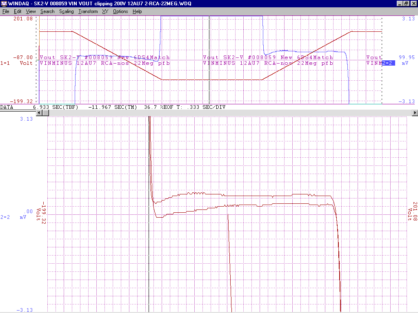Viewport: 418px width, 313px height.
Task: Open the Help menu
Action: click(x=137, y=11)
